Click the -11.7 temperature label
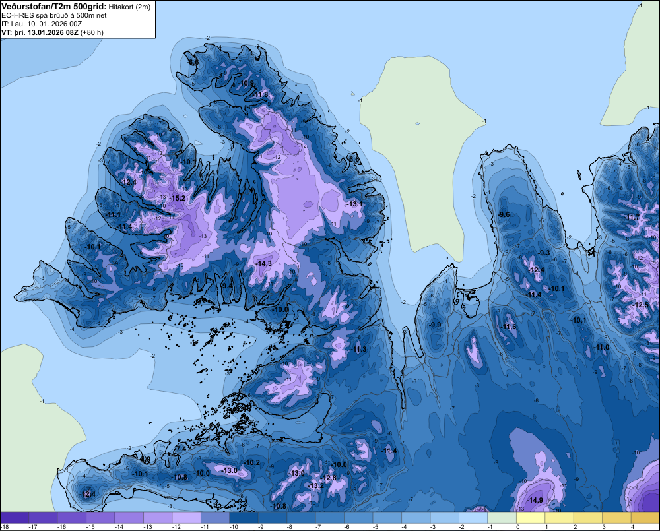 click(x=633, y=218)
